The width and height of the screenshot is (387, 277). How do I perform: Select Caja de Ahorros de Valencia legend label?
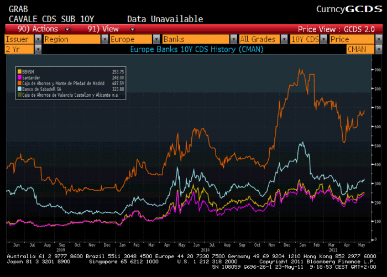pos(66,95)
